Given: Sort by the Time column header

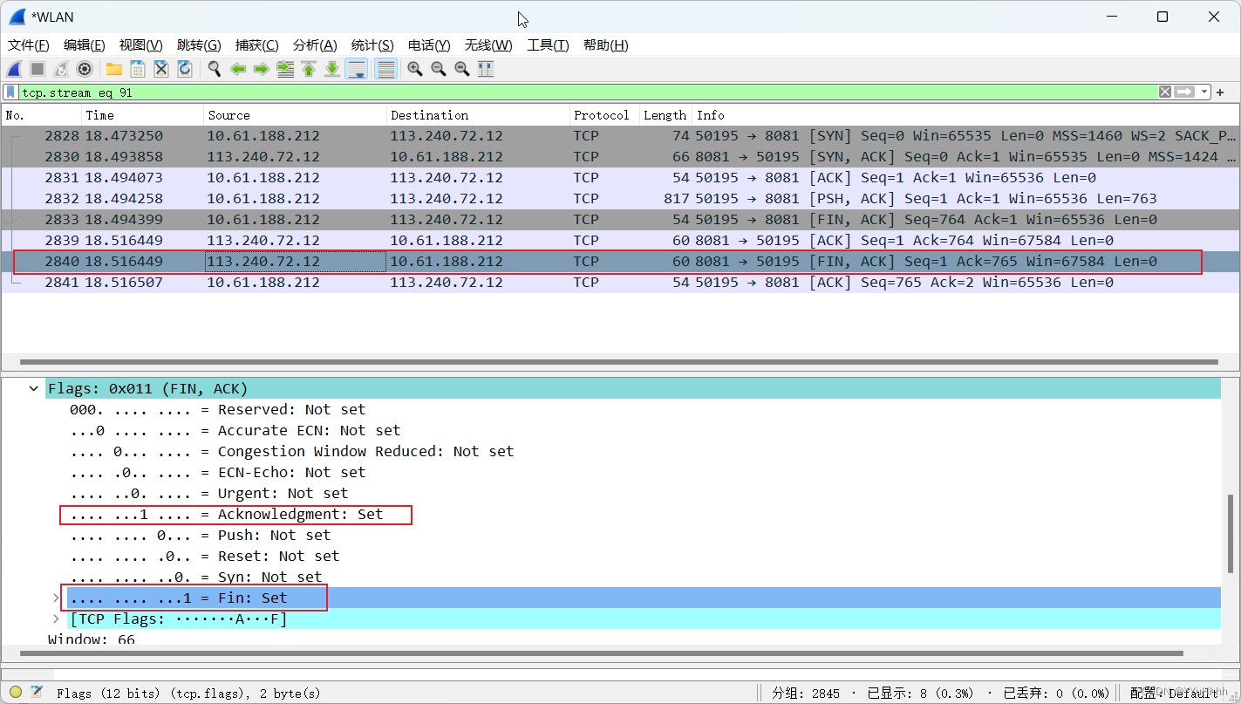Looking at the screenshot, I should [x=143, y=115].
